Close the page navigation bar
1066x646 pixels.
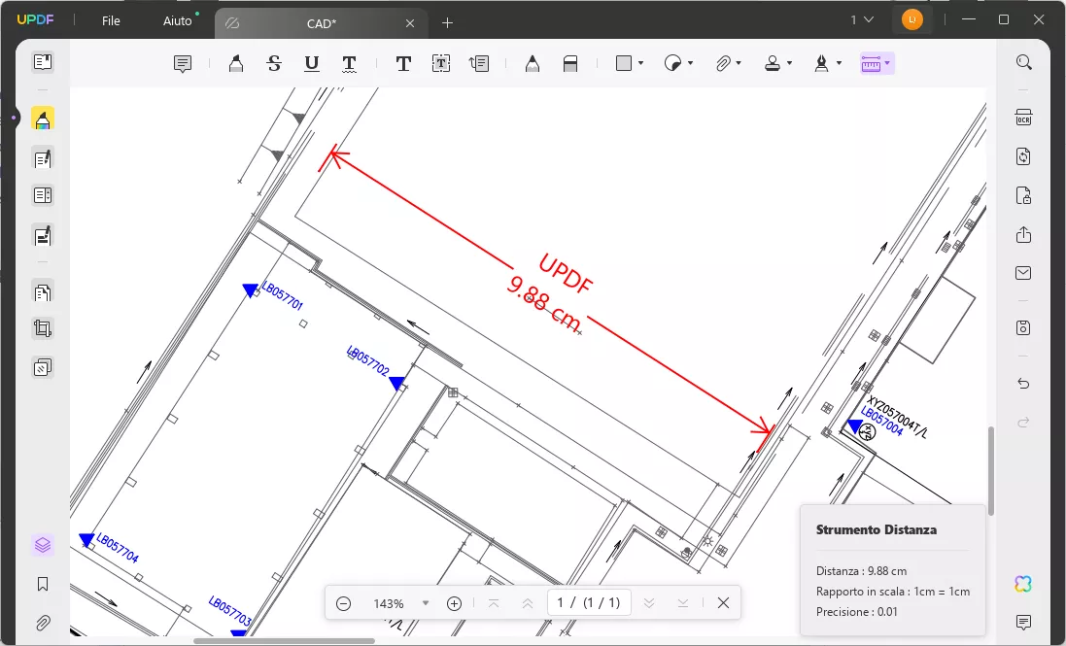point(723,602)
